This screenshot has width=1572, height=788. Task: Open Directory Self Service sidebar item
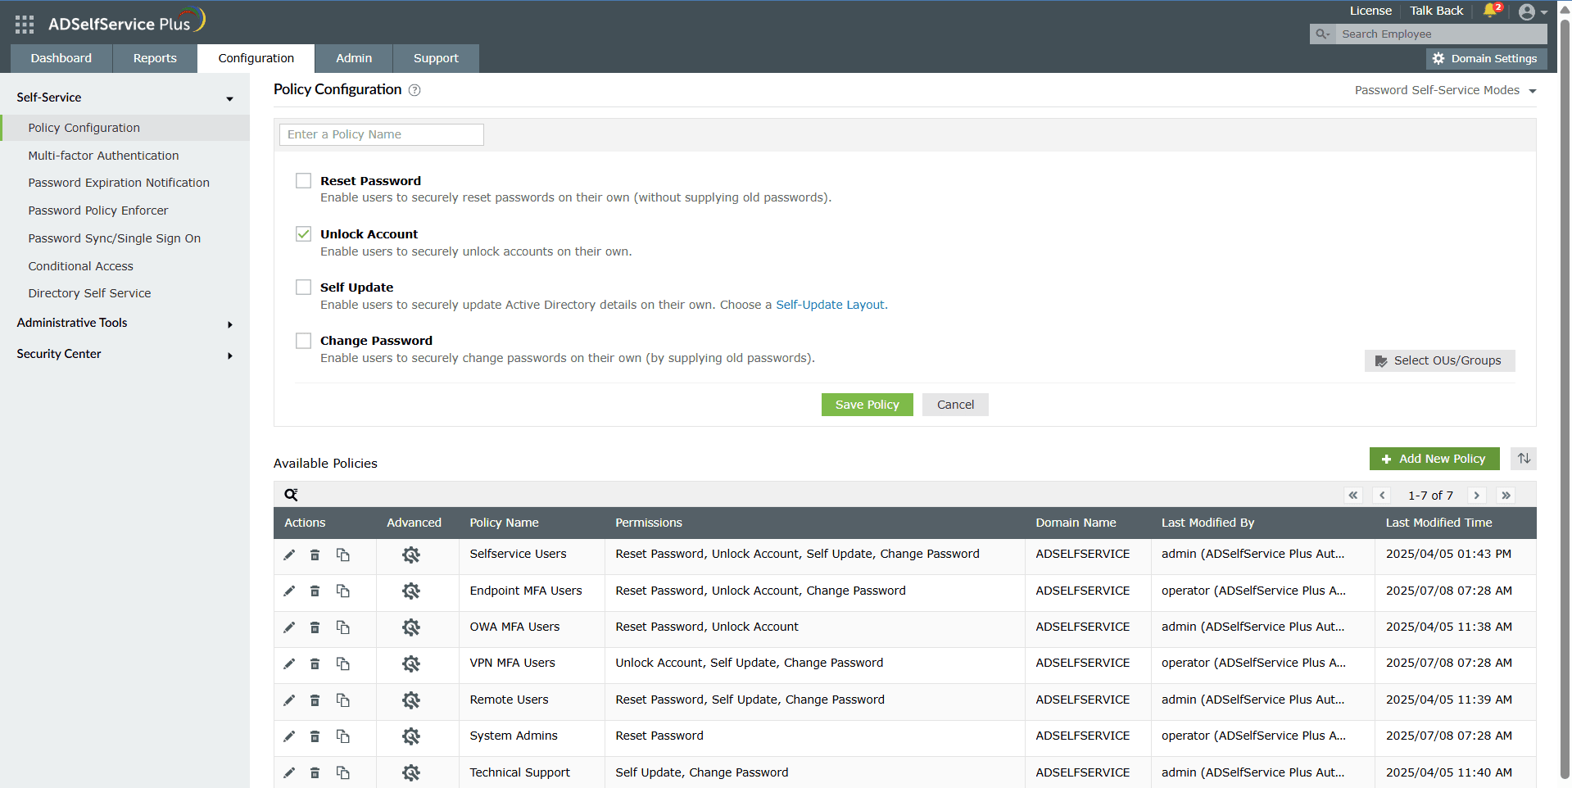point(89,293)
